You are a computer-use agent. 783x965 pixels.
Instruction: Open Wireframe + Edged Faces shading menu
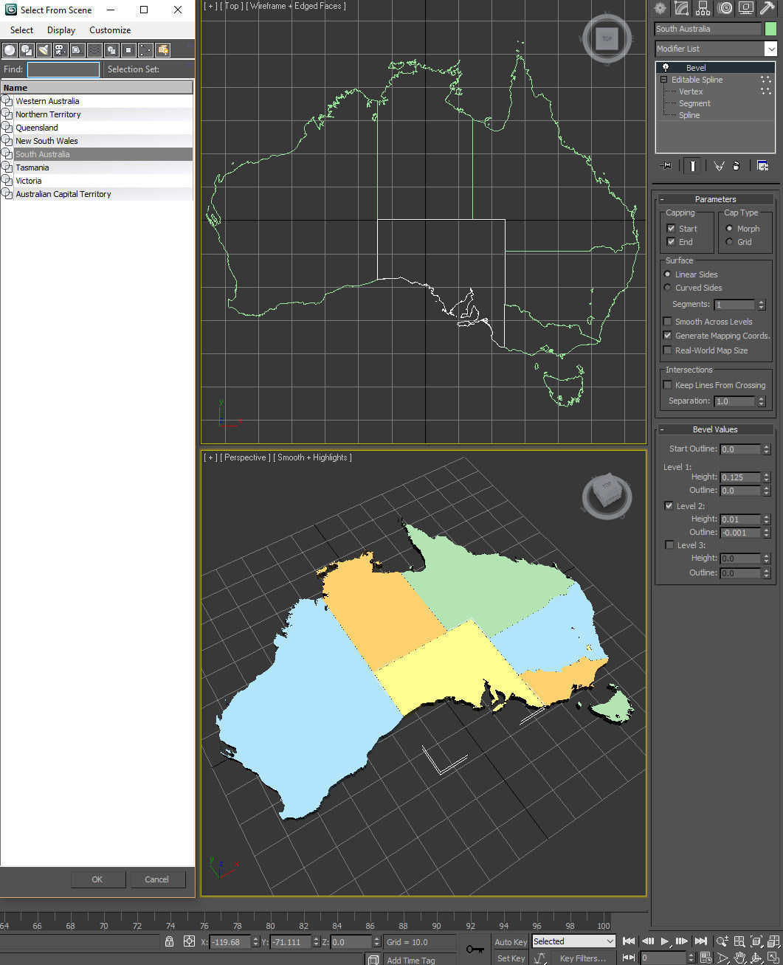point(296,6)
